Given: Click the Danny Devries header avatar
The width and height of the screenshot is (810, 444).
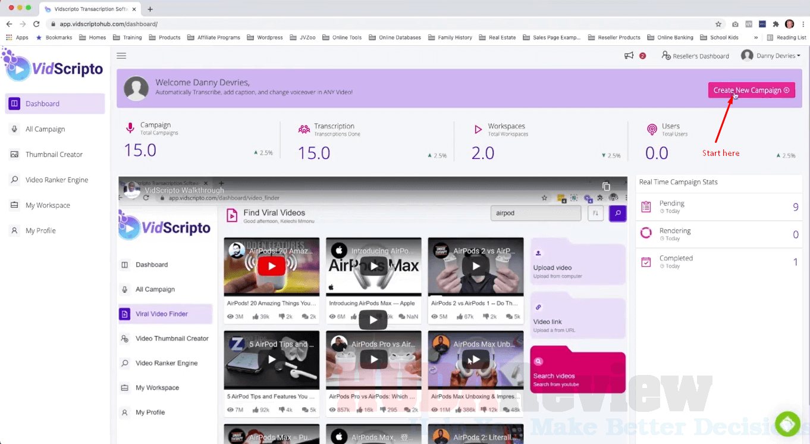Looking at the screenshot, I should coord(747,55).
